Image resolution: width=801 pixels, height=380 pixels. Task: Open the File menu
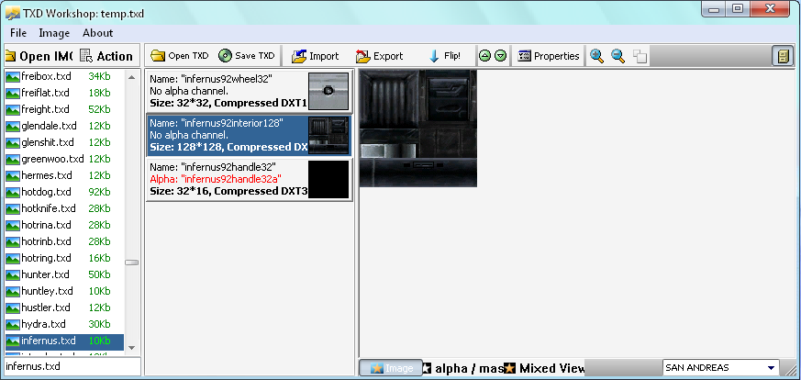pyautogui.click(x=17, y=33)
